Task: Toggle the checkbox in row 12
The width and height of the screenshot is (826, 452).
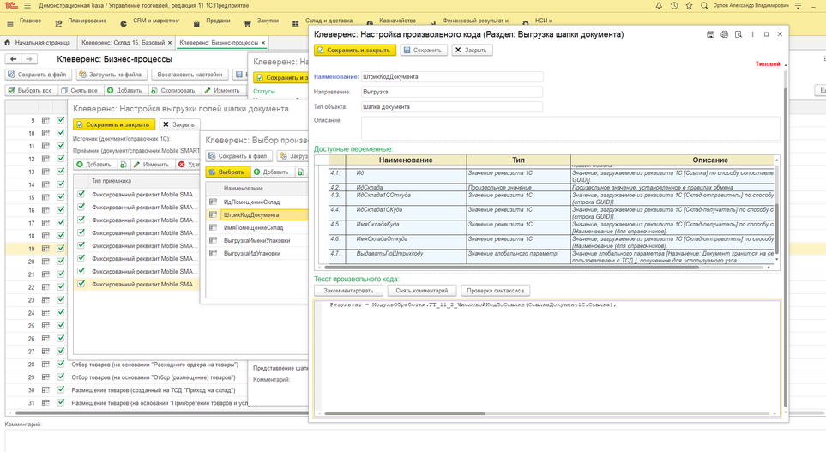Action: [61, 158]
